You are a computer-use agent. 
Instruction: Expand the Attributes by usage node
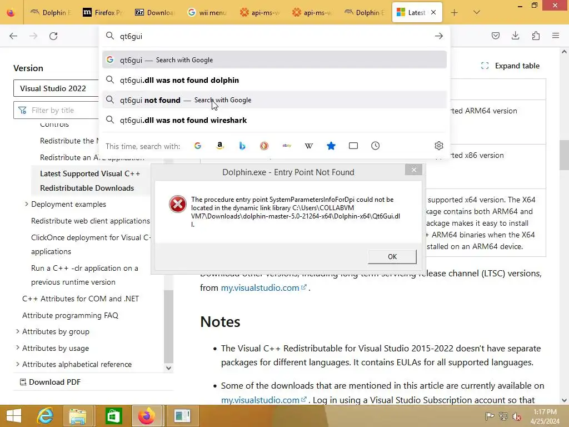point(17,348)
